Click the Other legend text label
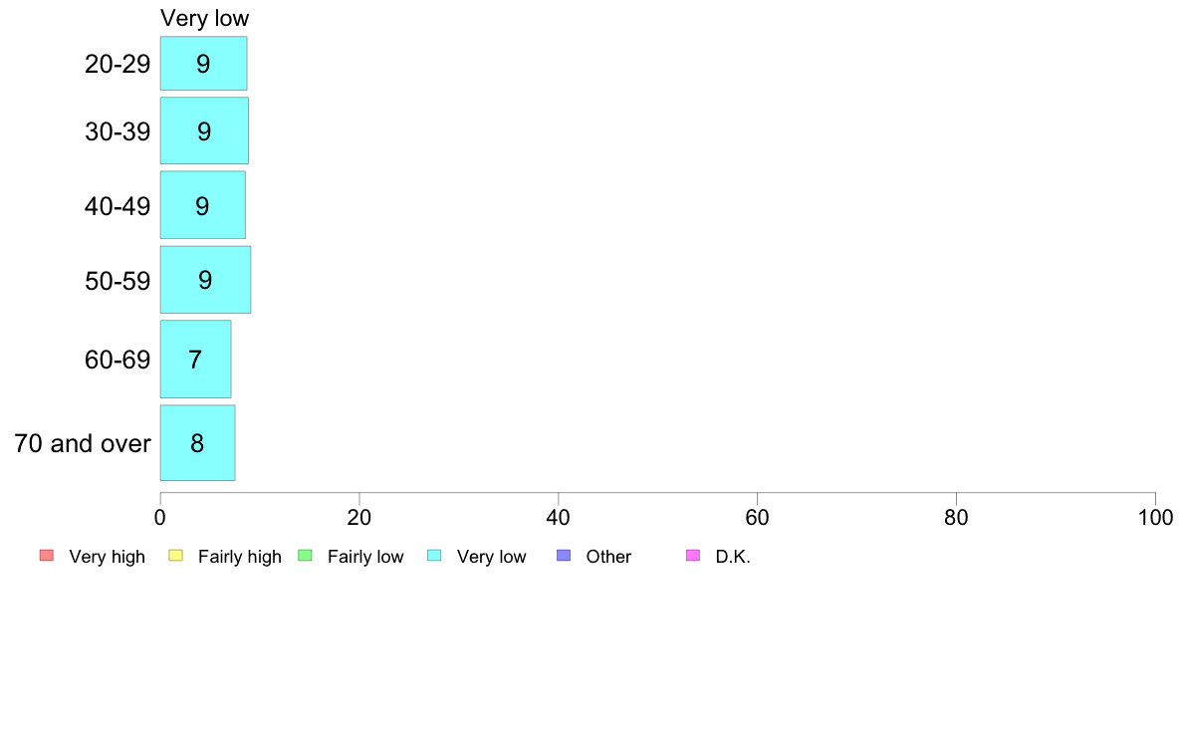The image size is (1183, 733). (608, 557)
